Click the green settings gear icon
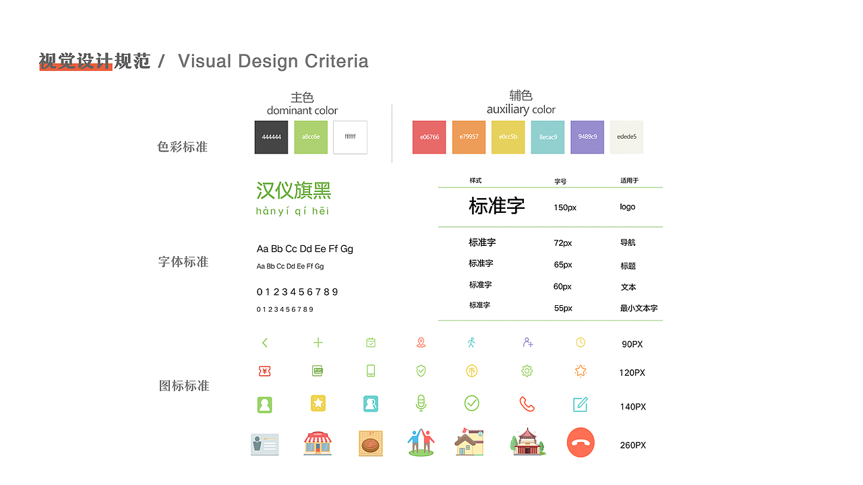Screen dimensions: 863x485 527,371
